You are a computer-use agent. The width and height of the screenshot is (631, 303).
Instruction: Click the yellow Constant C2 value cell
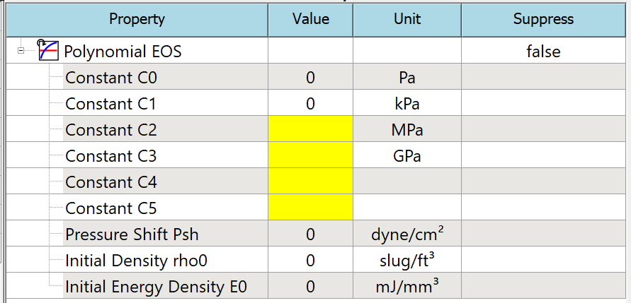tap(310, 130)
